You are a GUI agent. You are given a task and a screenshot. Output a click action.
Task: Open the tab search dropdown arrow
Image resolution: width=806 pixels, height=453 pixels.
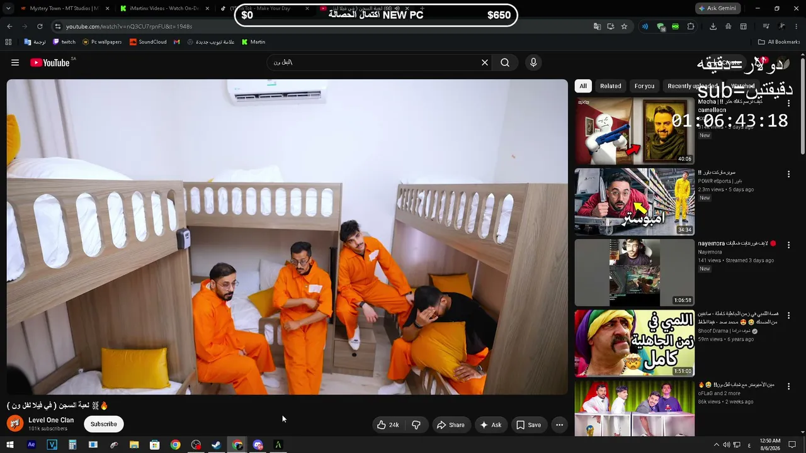8,8
